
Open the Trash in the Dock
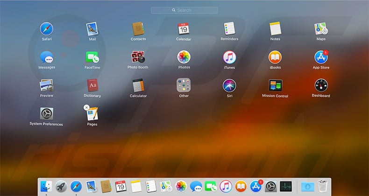(x=322, y=186)
